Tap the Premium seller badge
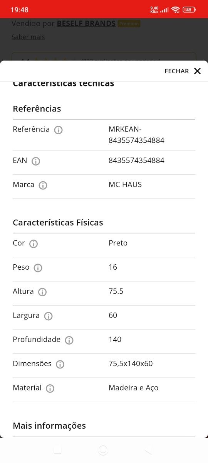Image resolution: width=208 pixels, height=463 pixels. 129,24
